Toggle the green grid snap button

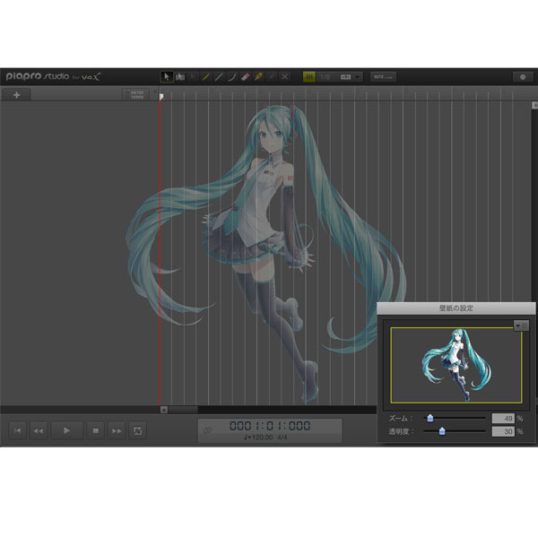[x=309, y=77]
